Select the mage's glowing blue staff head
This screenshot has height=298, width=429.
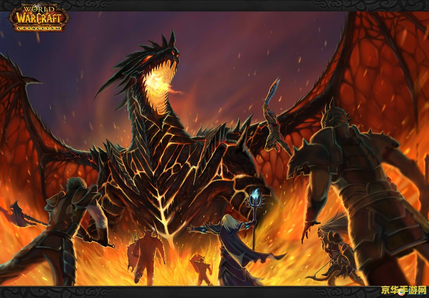(x=254, y=198)
